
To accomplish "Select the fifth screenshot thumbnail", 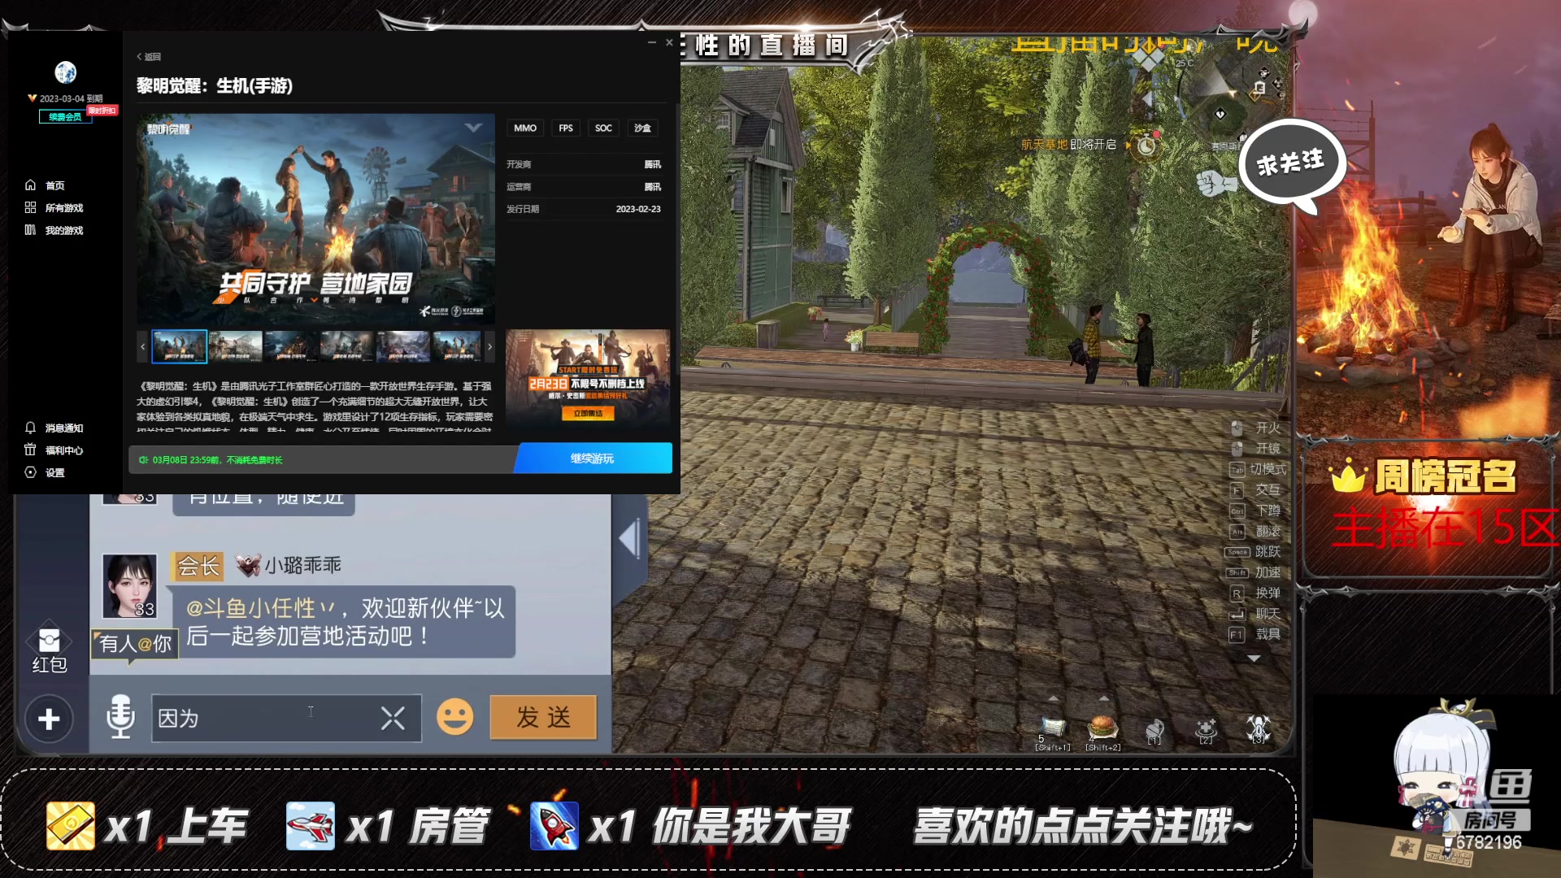I will tap(403, 346).
